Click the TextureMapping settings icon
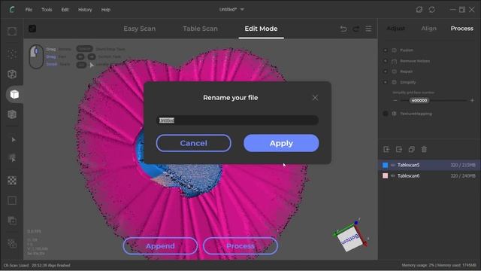The image size is (481, 271). point(394,114)
